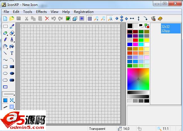183x131 pixels.
Task: Select the paint bucket fill tool
Action: (x=12, y=46)
